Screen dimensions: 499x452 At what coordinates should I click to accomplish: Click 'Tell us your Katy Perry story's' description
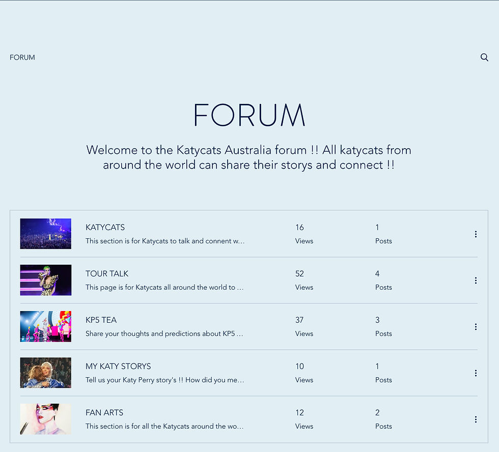165,380
